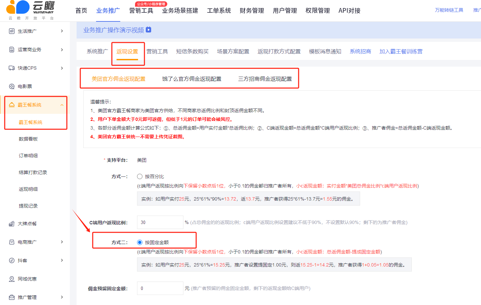Open 工单系统 menu
This screenshot has width=481, height=305.
point(219,11)
